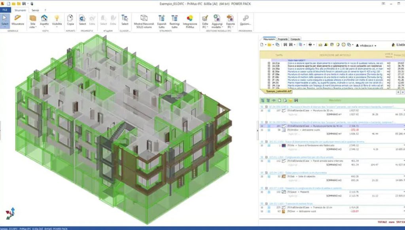The width and height of the screenshot is (405, 230).
Task: Click the panel splitter collapse handle
Action: 257,131
